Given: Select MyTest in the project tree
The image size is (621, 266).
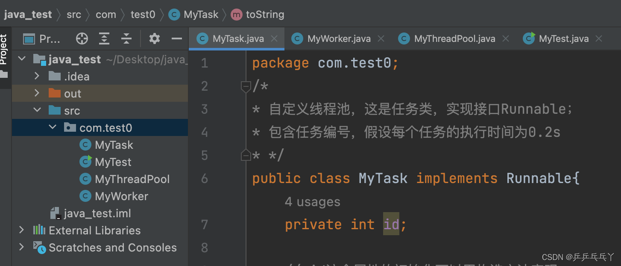Looking at the screenshot, I should (x=112, y=162).
